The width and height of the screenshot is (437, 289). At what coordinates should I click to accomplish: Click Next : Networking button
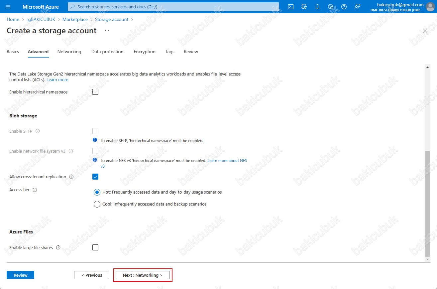[143, 275]
